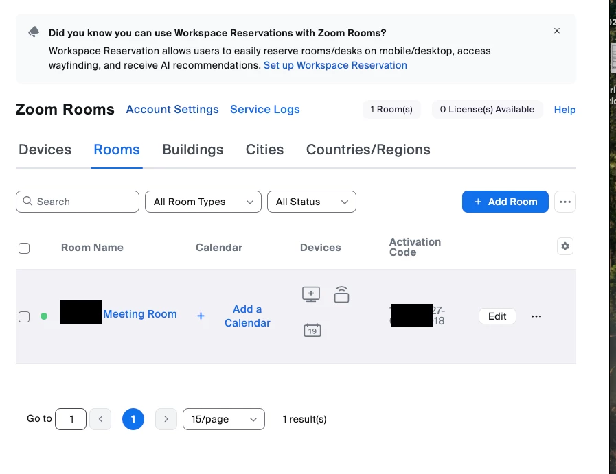The width and height of the screenshot is (616, 474).
Task: Open Meeting Room row more actions ellipsis
Action: coord(536,316)
